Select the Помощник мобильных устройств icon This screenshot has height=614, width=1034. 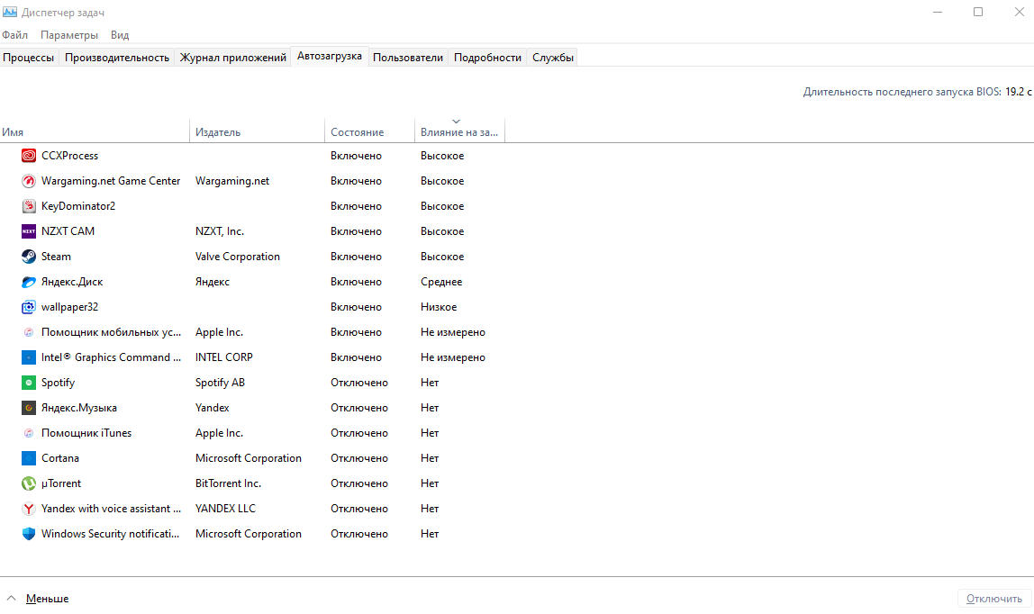point(28,332)
